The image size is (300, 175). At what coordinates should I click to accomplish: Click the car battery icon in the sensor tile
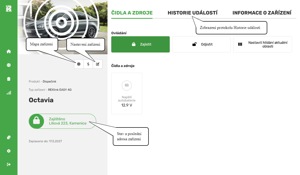point(127,85)
